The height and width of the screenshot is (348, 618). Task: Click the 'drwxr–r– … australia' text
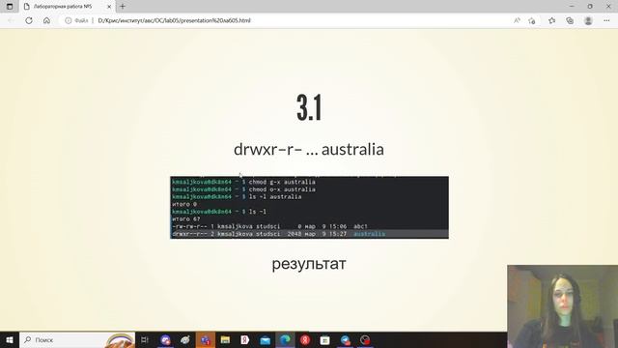[x=309, y=149]
